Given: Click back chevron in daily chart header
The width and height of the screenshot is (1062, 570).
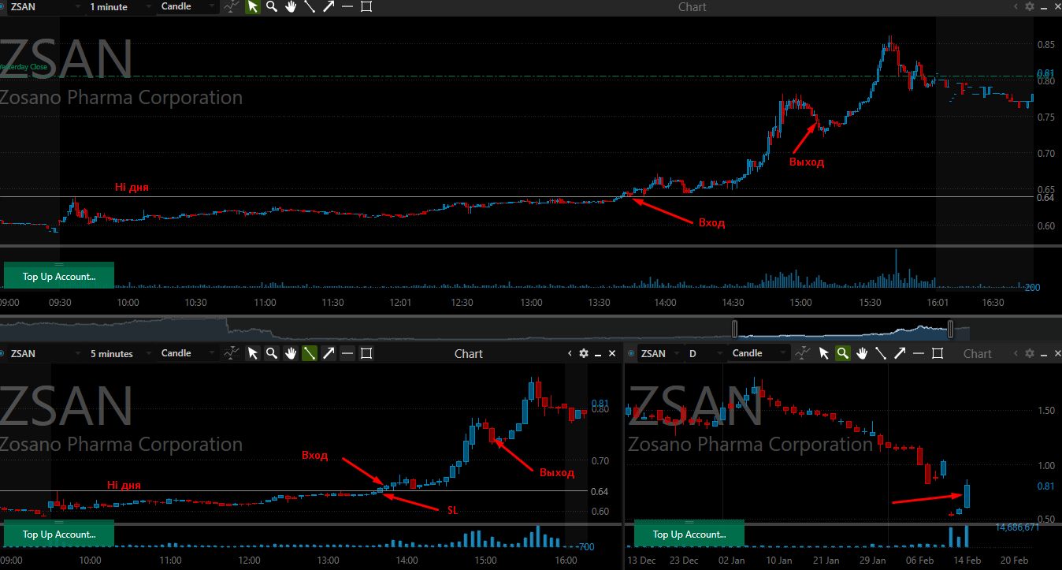Looking at the screenshot, I should [1016, 353].
